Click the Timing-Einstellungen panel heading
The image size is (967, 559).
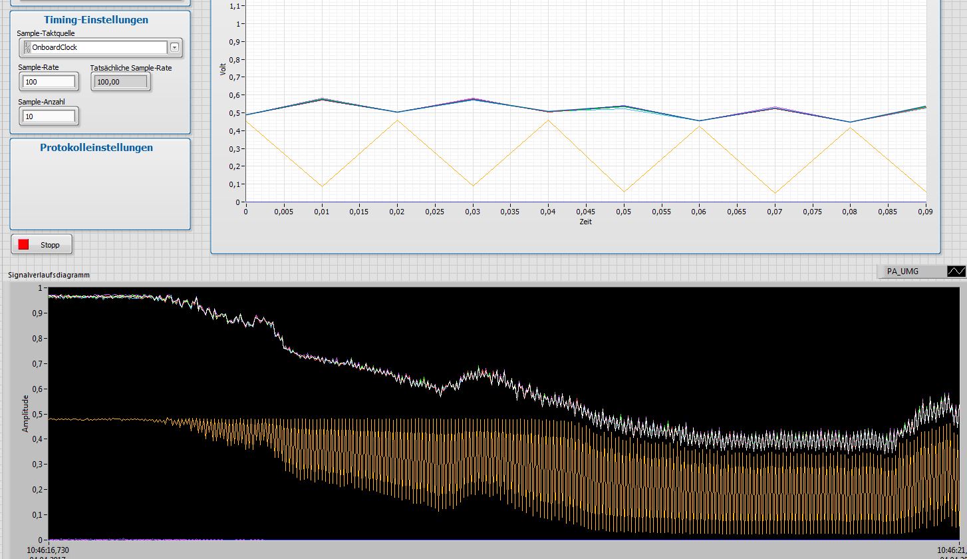coord(96,20)
